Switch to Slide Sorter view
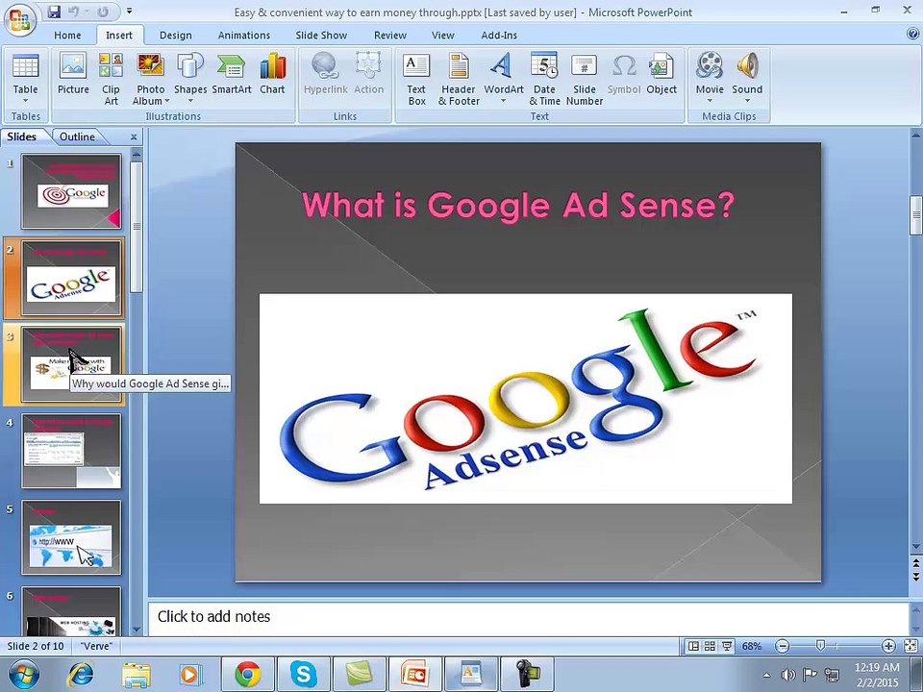 click(x=710, y=646)
